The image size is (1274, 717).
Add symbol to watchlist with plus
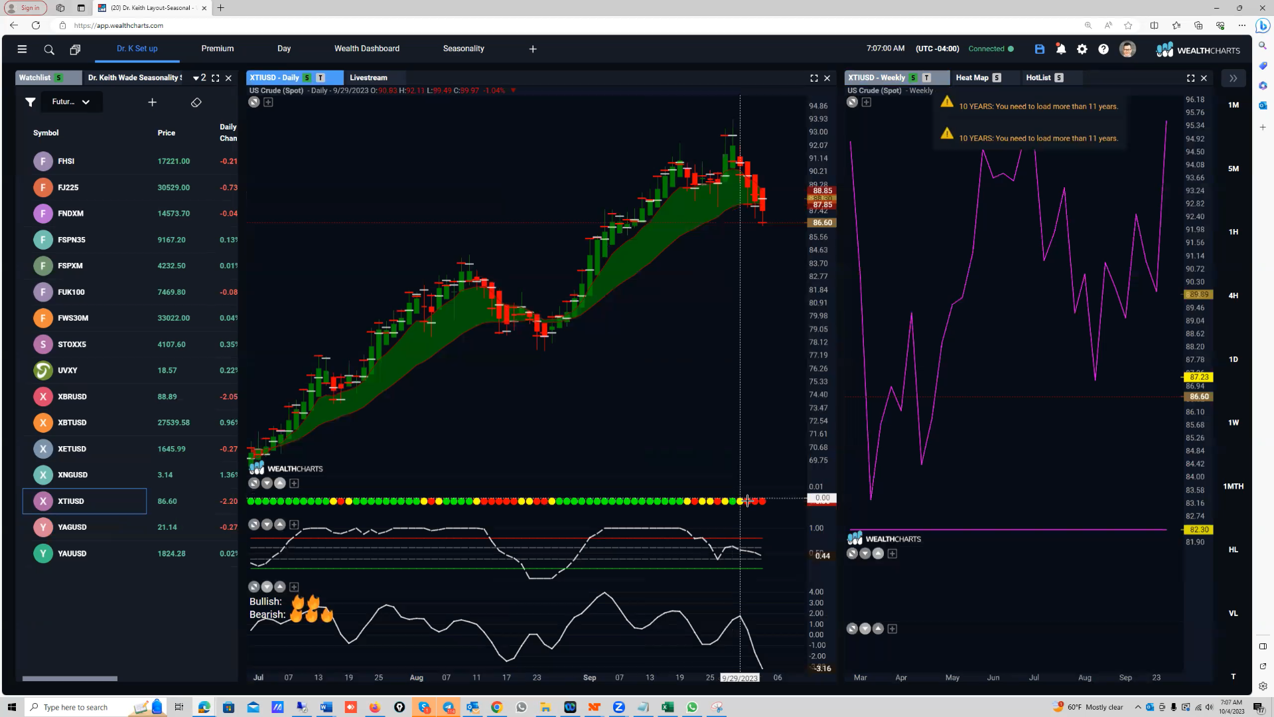[153, 102]
